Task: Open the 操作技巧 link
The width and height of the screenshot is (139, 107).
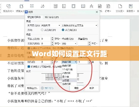Action: click(x=49, y=88)
